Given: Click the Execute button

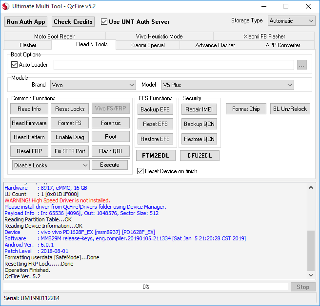Looking at the screenshot, I should tap(110, 165).
